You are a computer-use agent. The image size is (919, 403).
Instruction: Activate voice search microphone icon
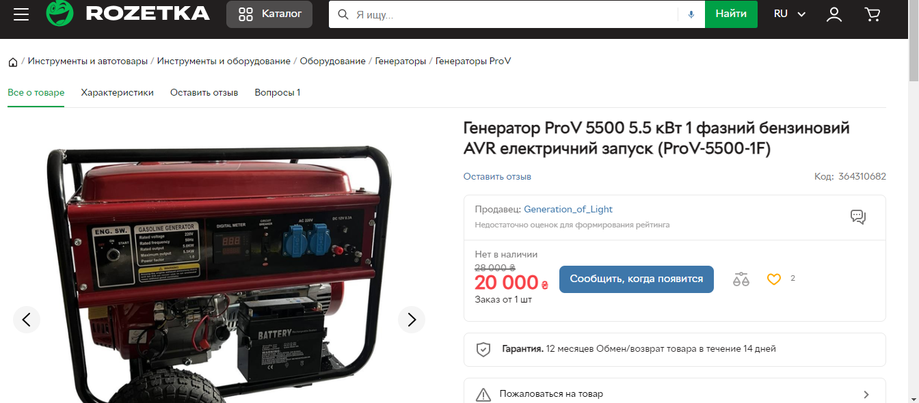691,14
